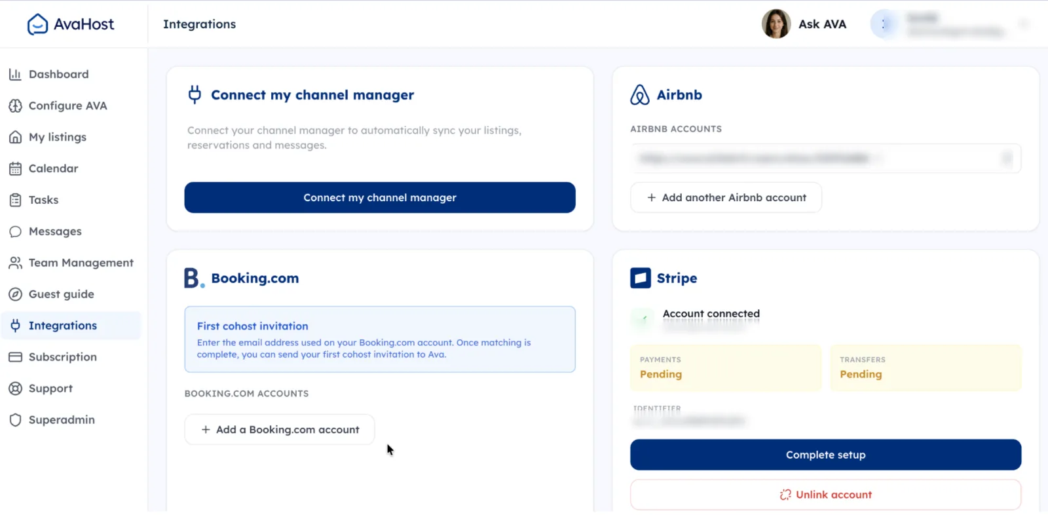Click the Stripe logo icon
This screenshot has height=515, width=1048.
[641, 278]
